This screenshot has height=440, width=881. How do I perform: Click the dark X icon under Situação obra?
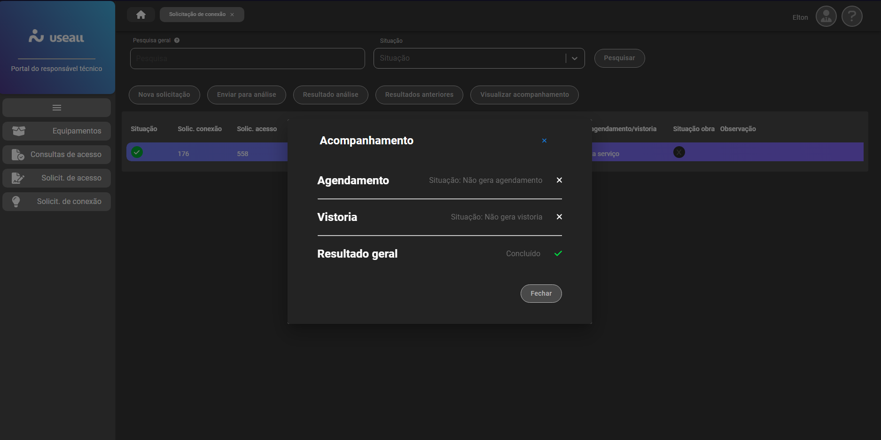pyautogui.click(x=678, y=152)
